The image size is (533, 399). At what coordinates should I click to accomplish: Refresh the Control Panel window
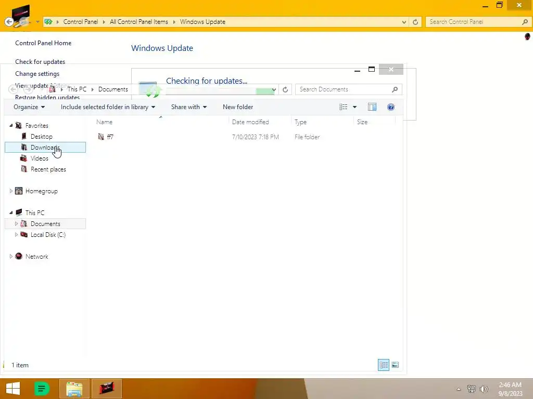pos(415,22)
